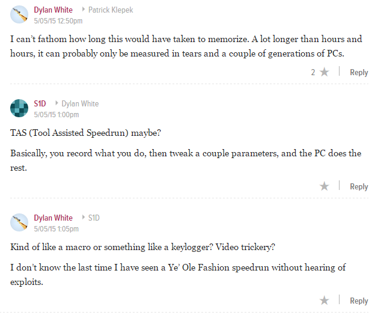Open the 5/05/15 1:00pm timestamp permalink

tap(56, 114)
